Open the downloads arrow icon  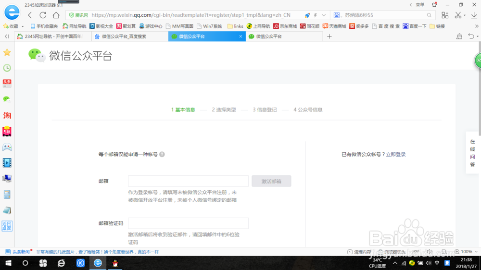click(474, 15)
